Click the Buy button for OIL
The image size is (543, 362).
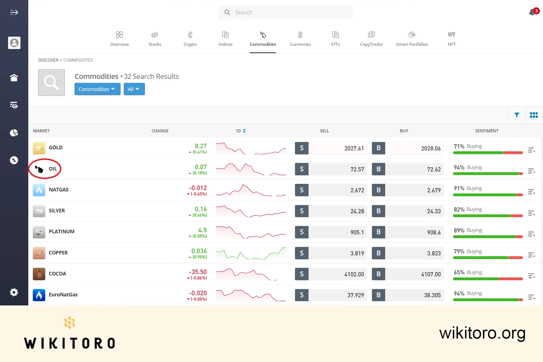(378, 169)
